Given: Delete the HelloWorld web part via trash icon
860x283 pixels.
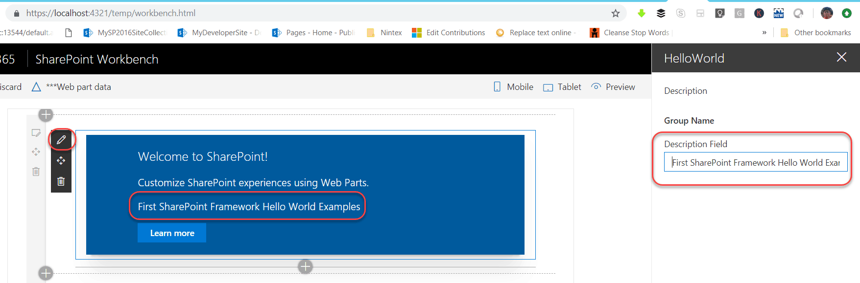Looking at the screenshot, I should tap(61, 181).
